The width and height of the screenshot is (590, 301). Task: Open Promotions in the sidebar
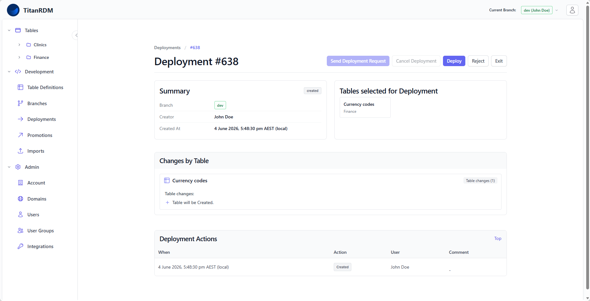[40, 135]
